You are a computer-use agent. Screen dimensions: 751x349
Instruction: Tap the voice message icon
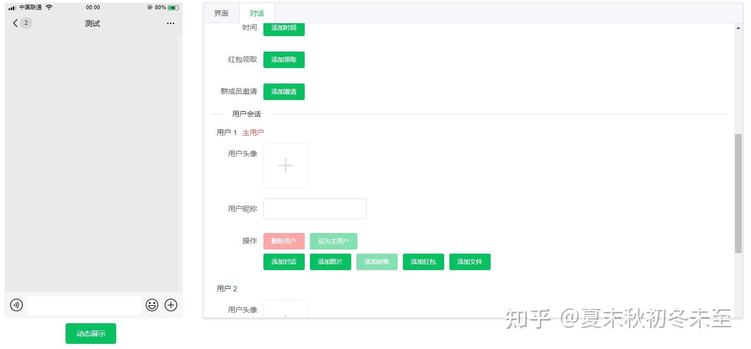(x=16, y=305)
